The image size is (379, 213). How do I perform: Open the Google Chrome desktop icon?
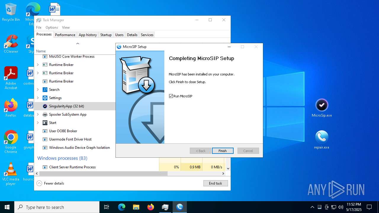[x=11, y=142]
